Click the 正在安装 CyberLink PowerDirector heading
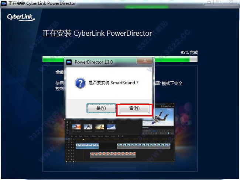 tap(97, 33)
